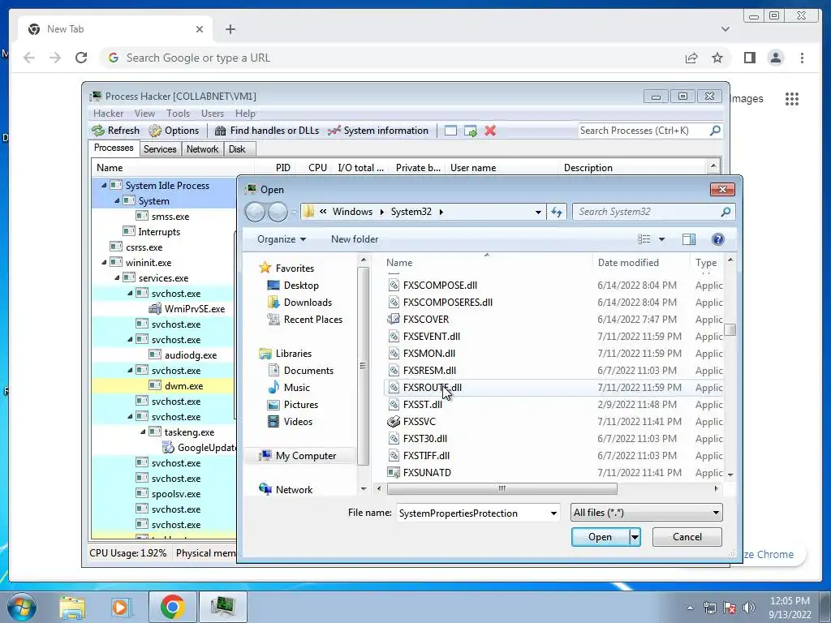The image size is (831, 623).
Task: Click Cancel in Open dialog
Action: point(687,537)
